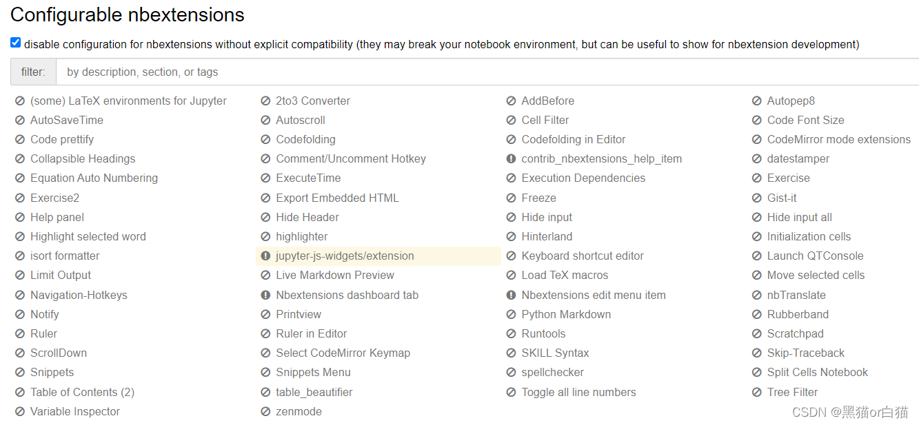The height and width of the screenshot is (425, 919).
Task: Click the warning icon beside Nbextensions dashboard tab
Action: point(265,296)
